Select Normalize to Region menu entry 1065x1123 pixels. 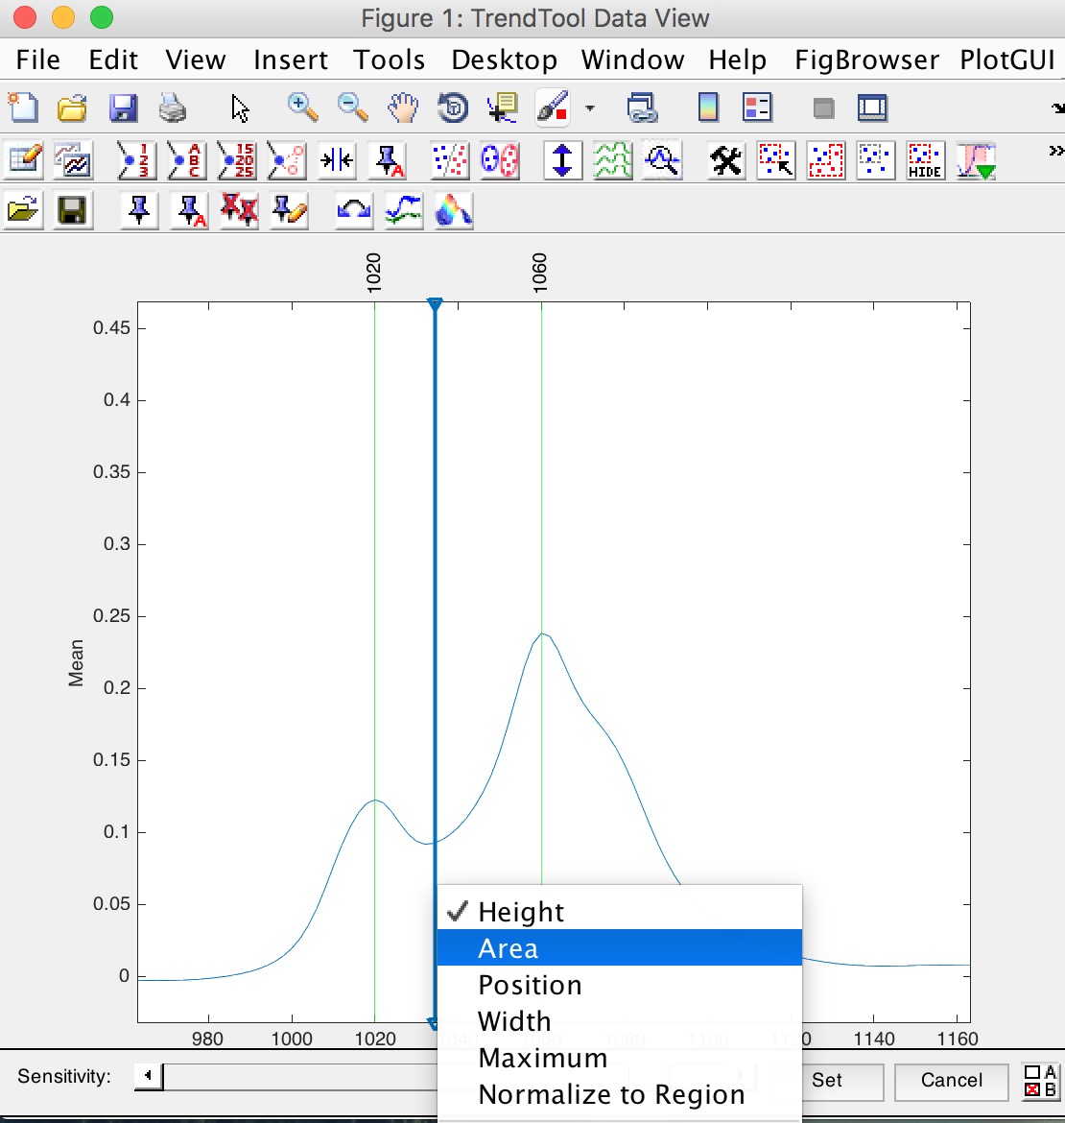[611, 1094]
